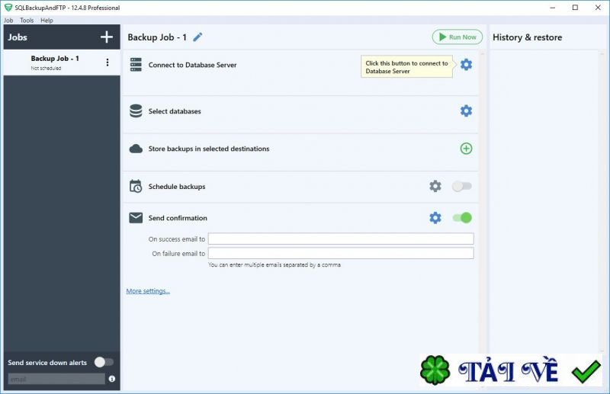The image size is (610, 394).
Task: Select Backup Job - 1 in jobs list
Action: point(62,62)
